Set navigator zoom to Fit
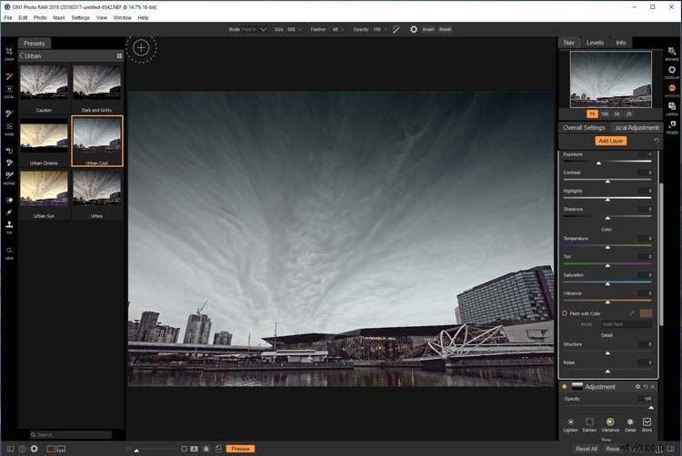The image size is (682, 456). pos(592,114)
